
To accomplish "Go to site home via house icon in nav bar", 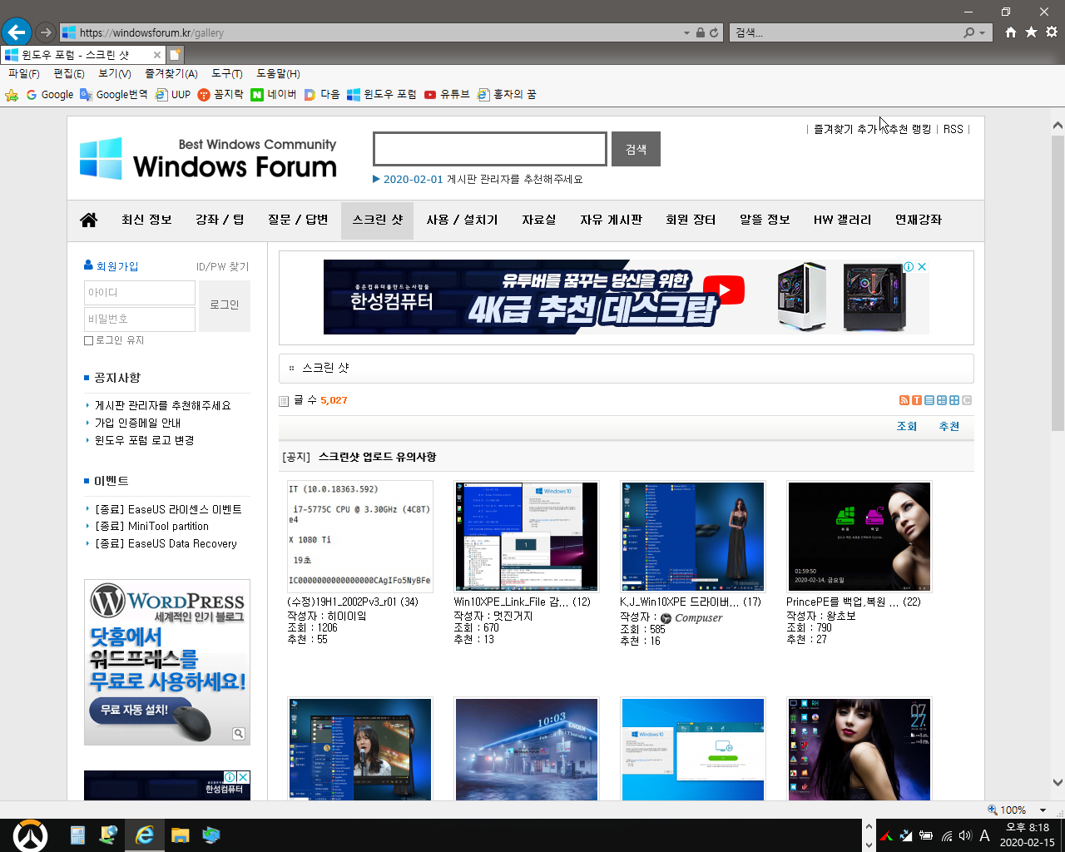I will (x=88, y=220).
